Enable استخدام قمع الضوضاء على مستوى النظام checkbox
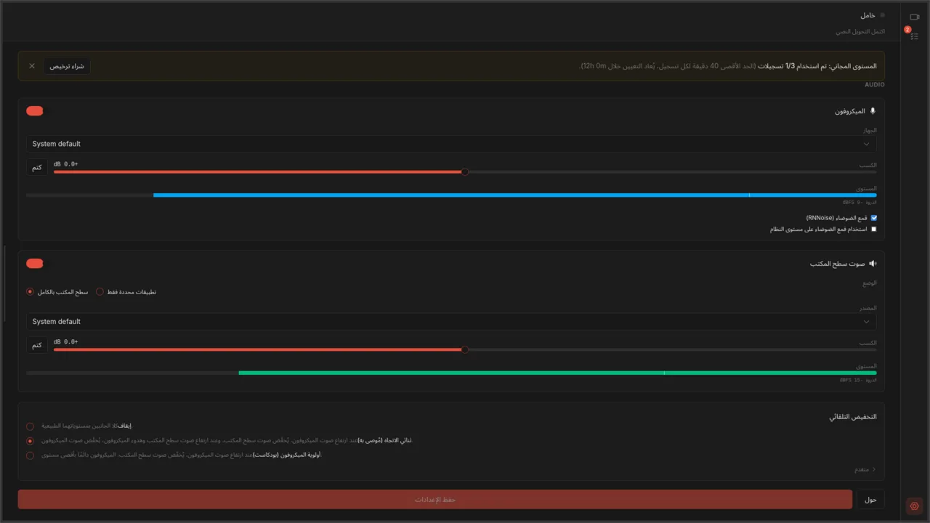 [x=874, y=229]
